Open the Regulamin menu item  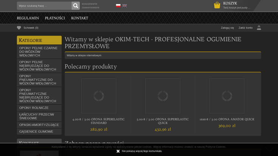click(x=28, y=18)
